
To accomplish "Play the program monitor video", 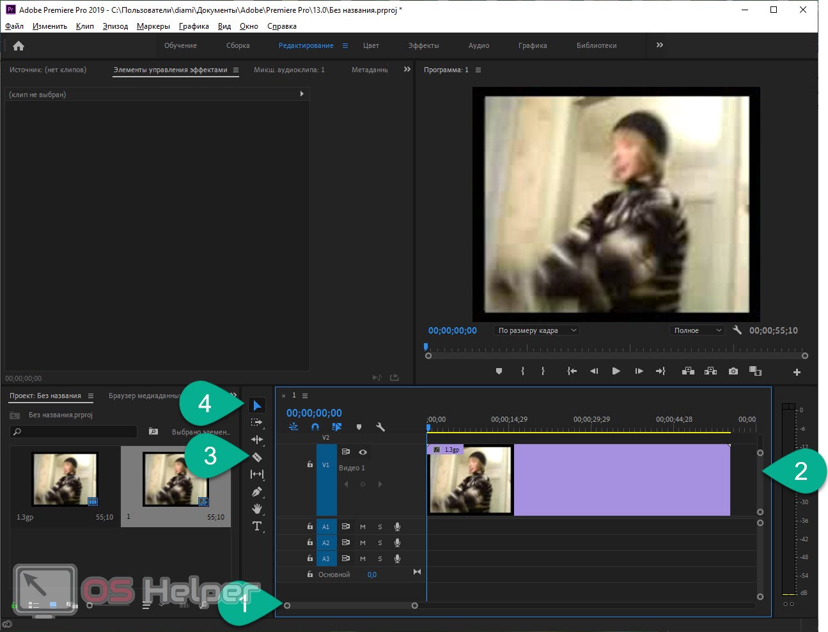I will 616,371.
